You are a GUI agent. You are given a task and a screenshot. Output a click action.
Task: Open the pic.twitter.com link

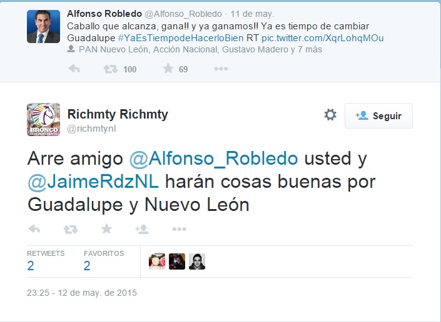[323, 37]
